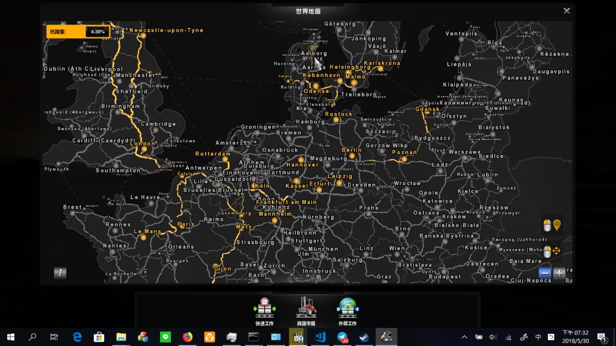Viewport: 616px width, 346px height.
Task: Click the mouse pan-arrows hint icon
Action: pyautogui.click(x=552, y=251)
